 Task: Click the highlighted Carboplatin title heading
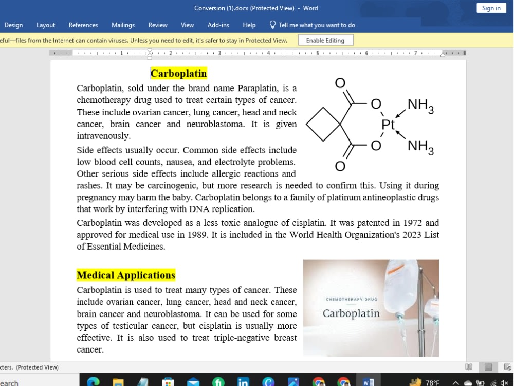pos(179,73)
